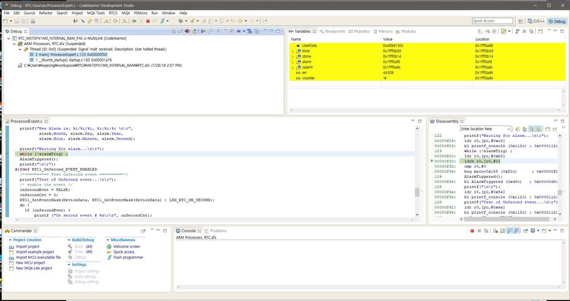Click Import project in Commander

[x=27, y=246]
